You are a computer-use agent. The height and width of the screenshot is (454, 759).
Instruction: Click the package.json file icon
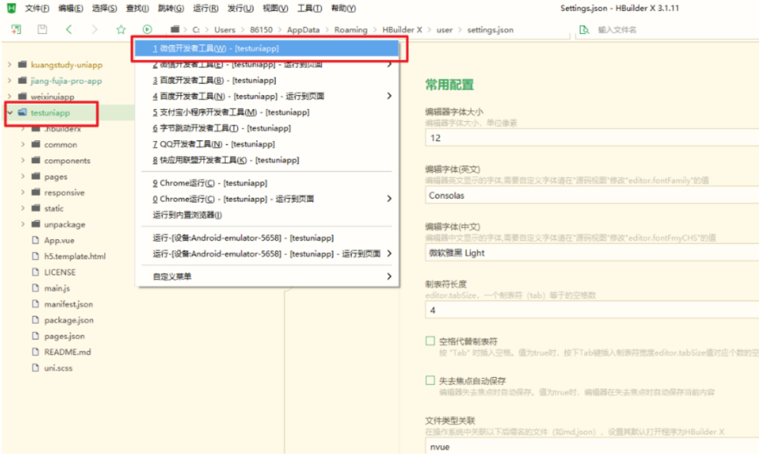(35, 320)
